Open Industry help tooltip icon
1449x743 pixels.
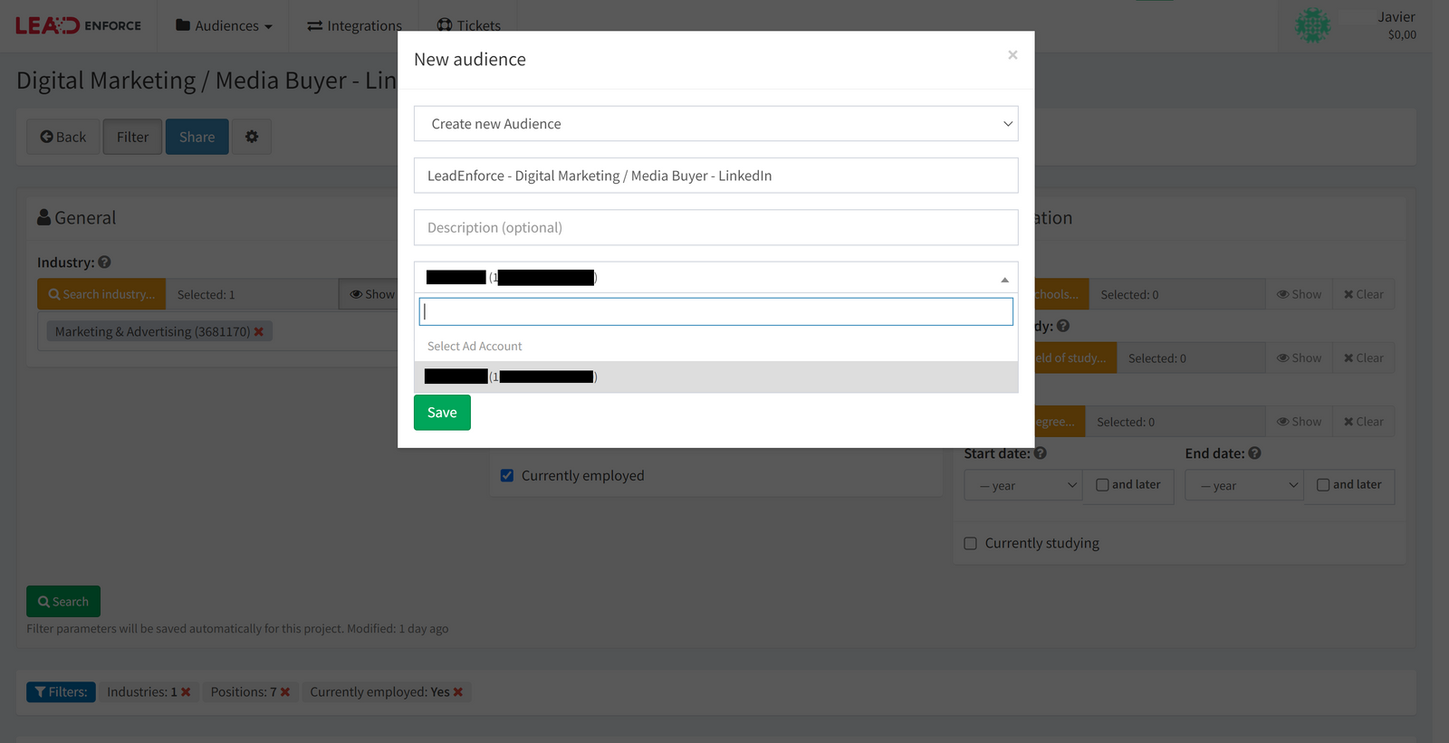[104, 262]
